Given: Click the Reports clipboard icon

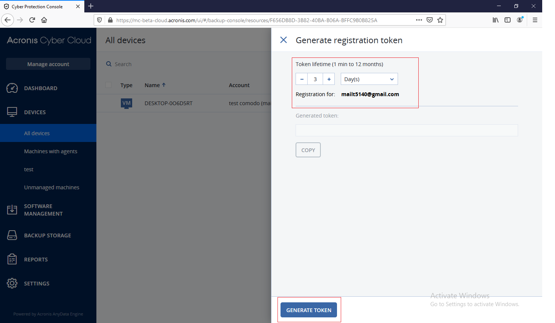Looking at the screenshot, I should pyautogui.click(x=12, y=259).
